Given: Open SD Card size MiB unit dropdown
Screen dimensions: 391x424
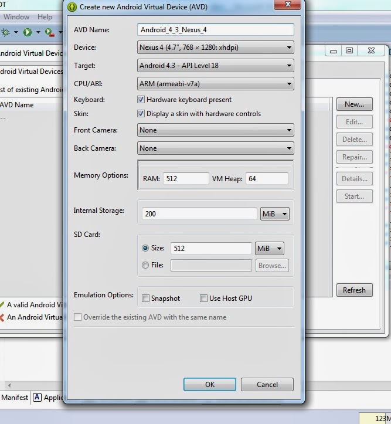Looking at the screenshot, I should (270, 248).
